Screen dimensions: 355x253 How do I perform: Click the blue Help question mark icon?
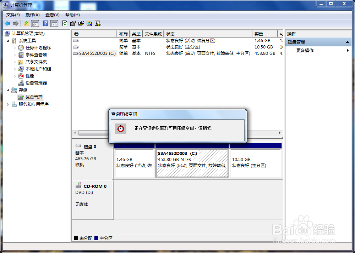(45, 23)
